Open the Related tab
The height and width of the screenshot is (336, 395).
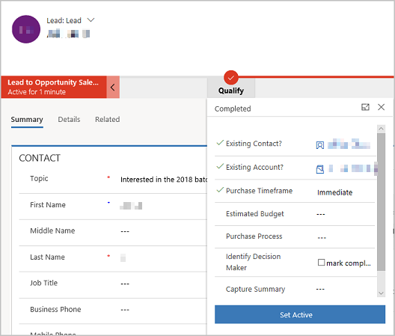tap(107, 120)
